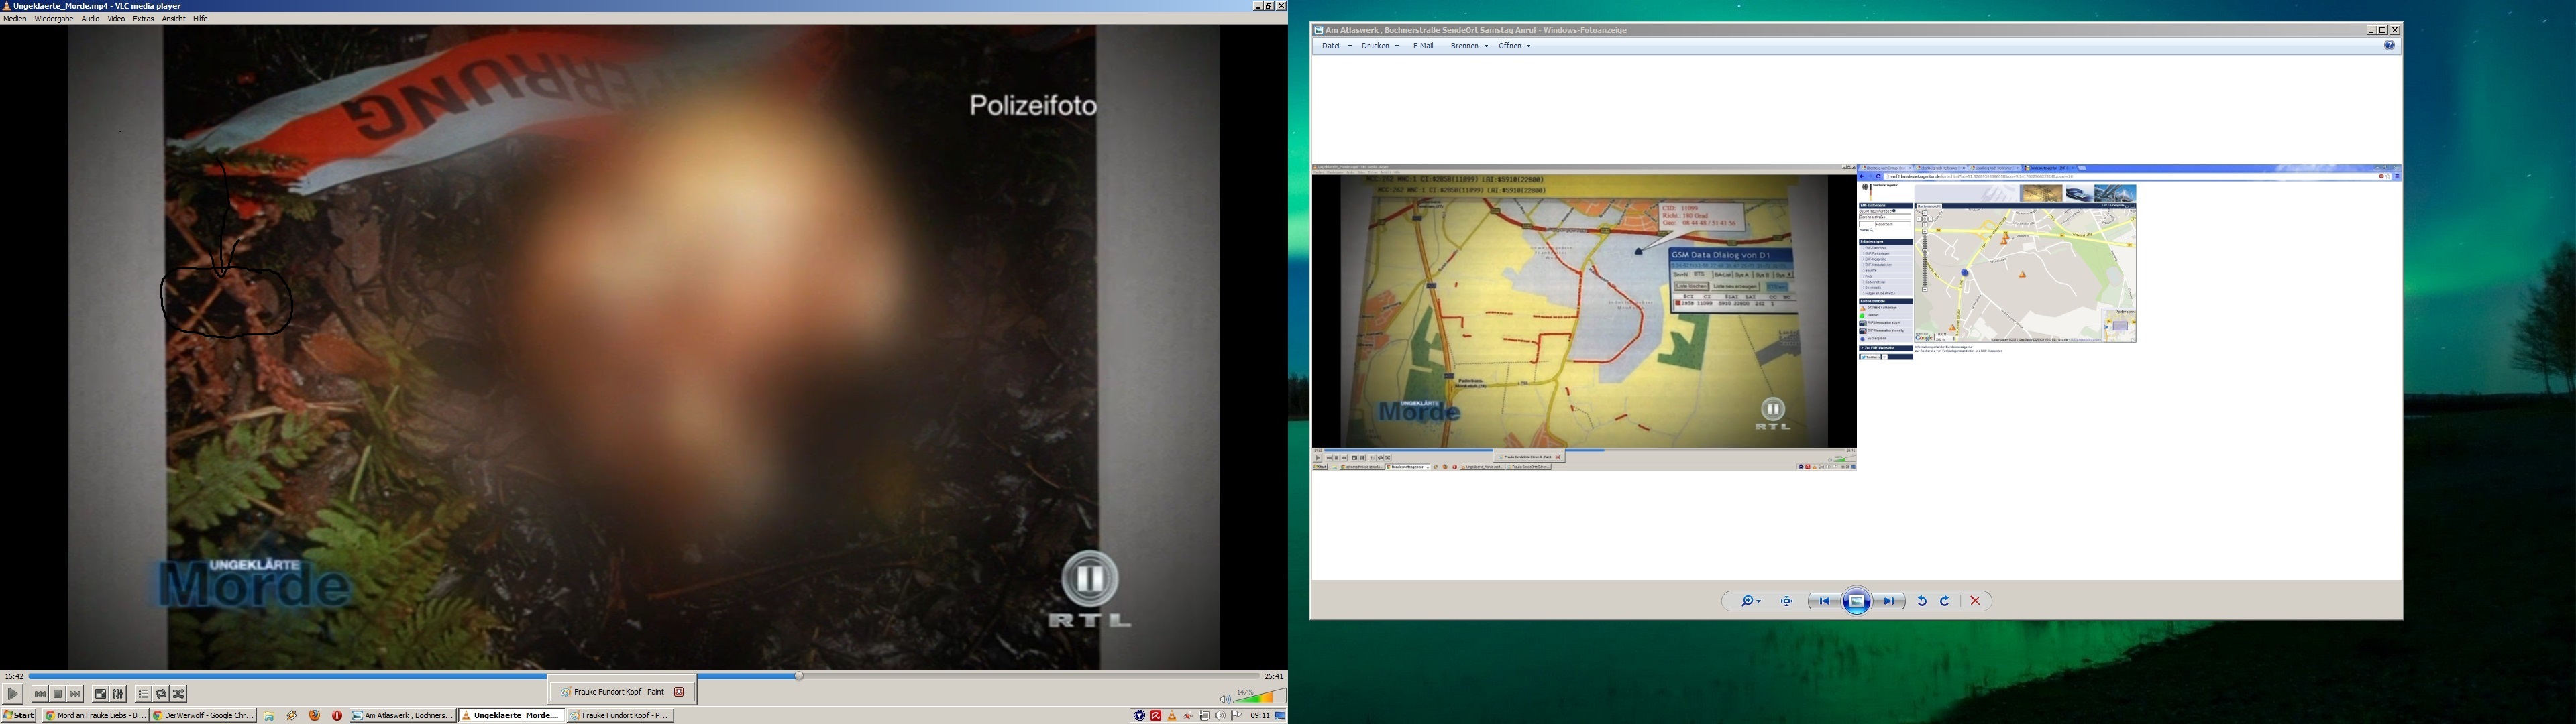
Task: Open the Hilfe menu in VLC
Action: [x=200, y=19]
